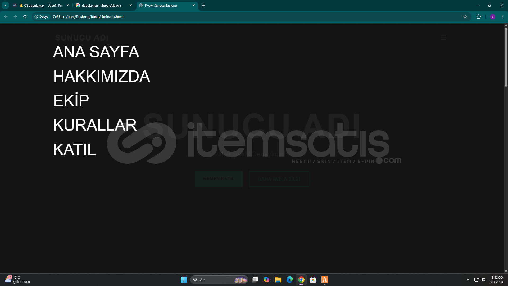The height and width of the screenshot is (286, 508).
Task: Show hidden system tray icons chevron
Action: click(468, 280)
